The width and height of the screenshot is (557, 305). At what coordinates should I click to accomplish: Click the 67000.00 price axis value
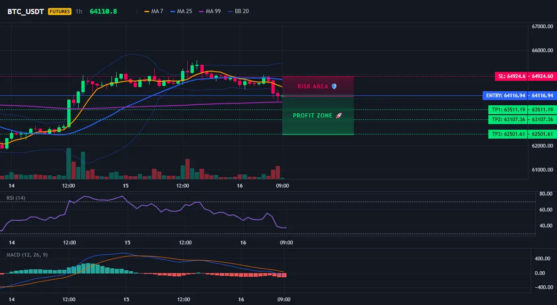point(542,27)
